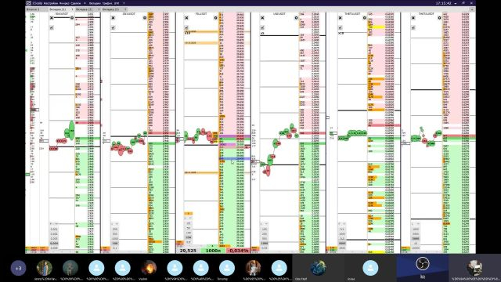501x282 pixels.
Task: Open settings gear of fifth order book panel
Action: [364, 18]
